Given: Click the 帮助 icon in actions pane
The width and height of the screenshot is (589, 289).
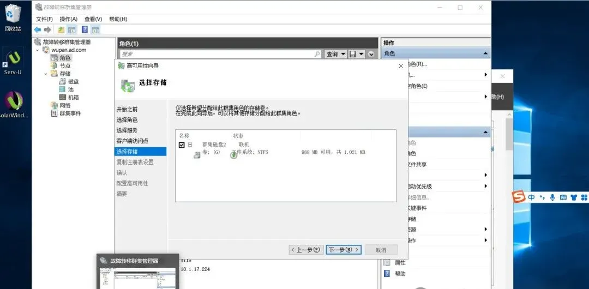Looking at the screenshot, I should 387,274.
